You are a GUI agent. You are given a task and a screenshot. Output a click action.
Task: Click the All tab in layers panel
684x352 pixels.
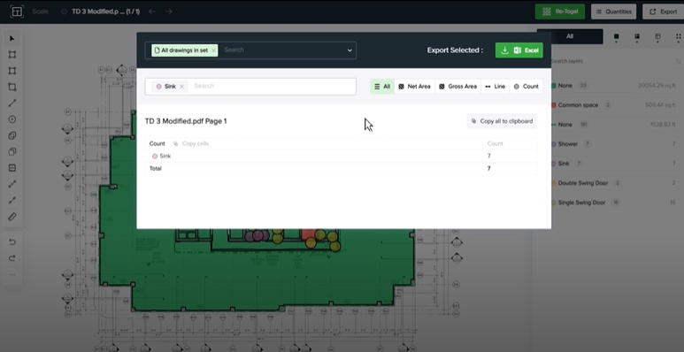570,36
